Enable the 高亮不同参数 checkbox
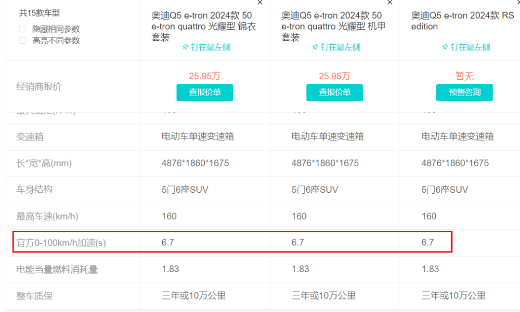 pos(23,41)
